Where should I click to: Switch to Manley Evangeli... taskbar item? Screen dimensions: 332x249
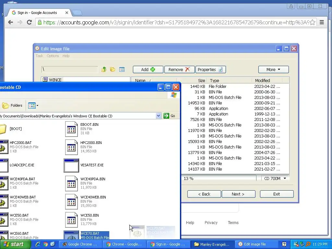(212, 244)
